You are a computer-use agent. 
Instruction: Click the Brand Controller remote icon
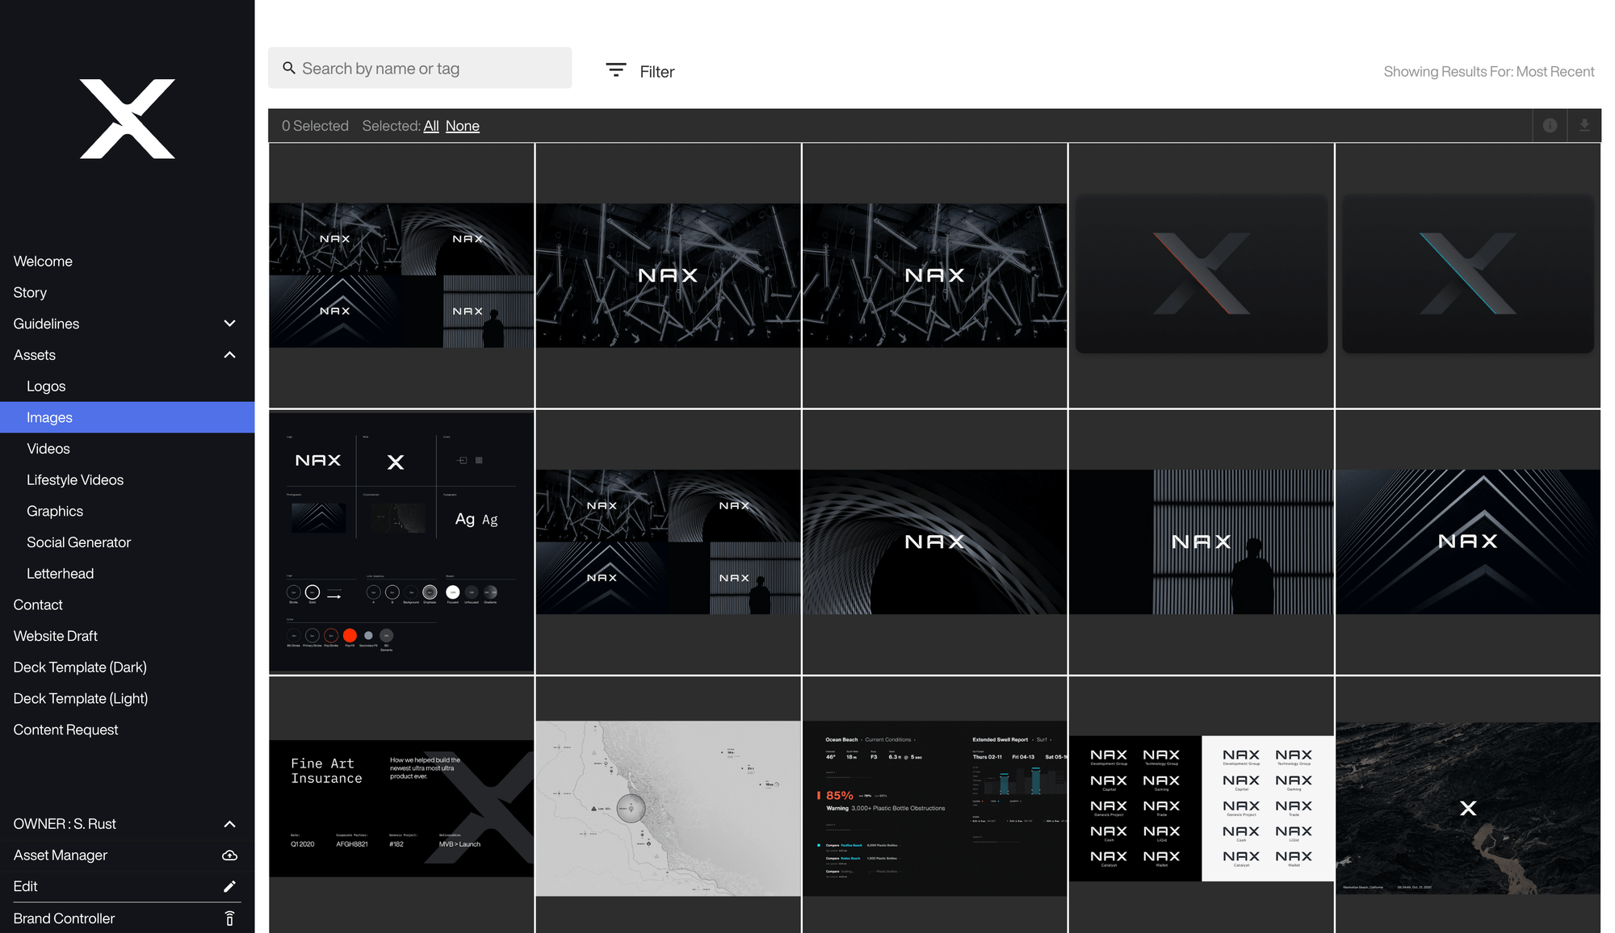[x=229, y=918]
